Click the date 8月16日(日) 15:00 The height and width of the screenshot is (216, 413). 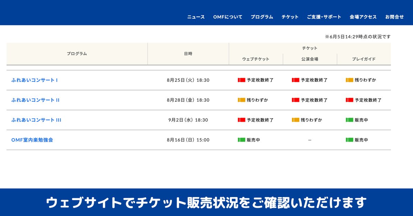coord(188,140)
